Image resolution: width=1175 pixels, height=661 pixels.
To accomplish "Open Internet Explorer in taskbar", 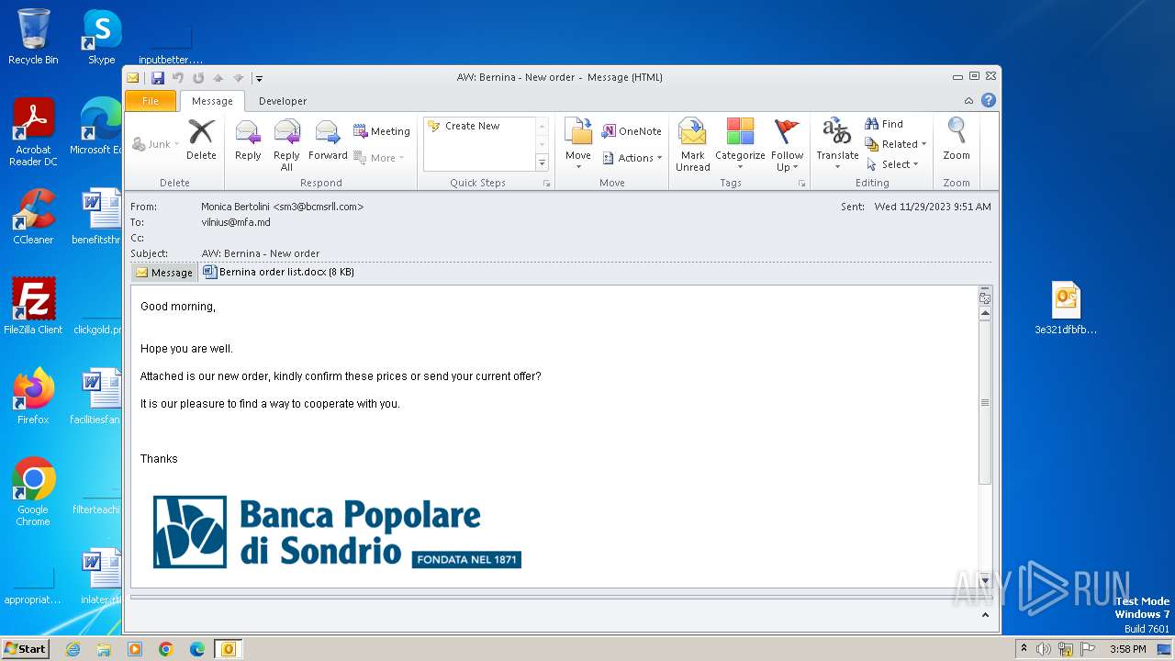I will click(x=73, y=649).
